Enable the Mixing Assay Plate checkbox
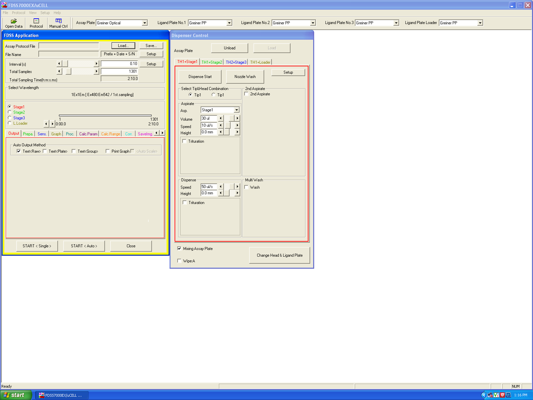 [x=180, y=249]
